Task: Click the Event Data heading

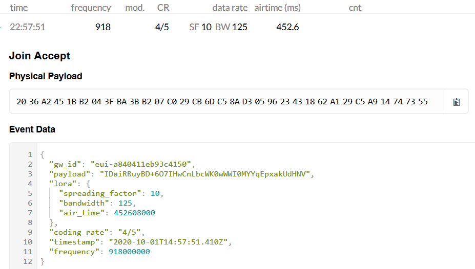Action: (32, 129)
